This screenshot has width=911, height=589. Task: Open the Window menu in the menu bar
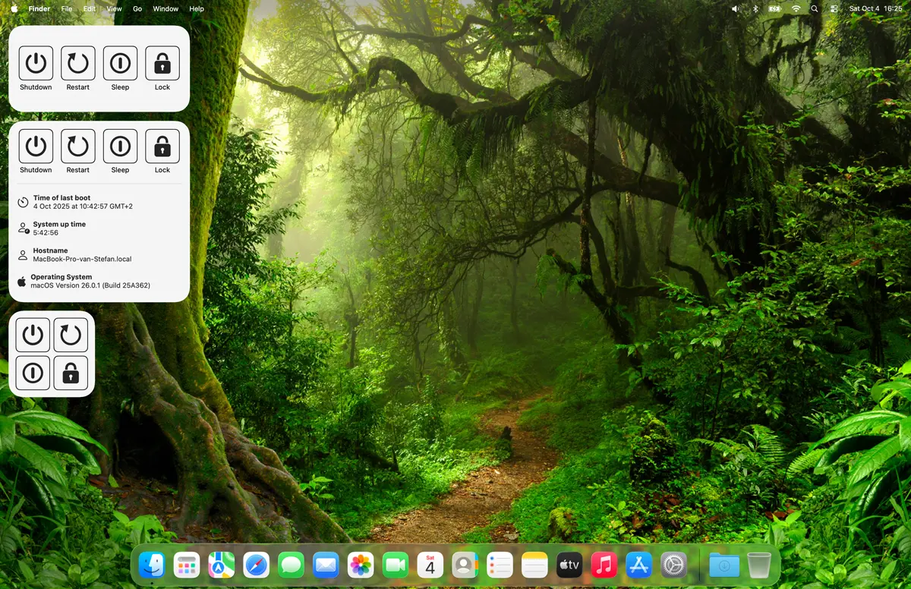165,9
